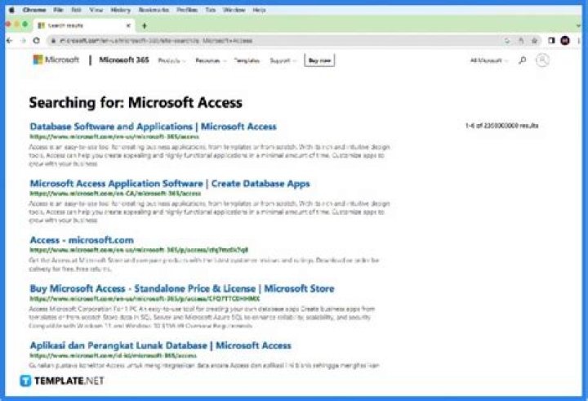
Task: Open the All Microsoft dropdown
Action: pos(488,60)
